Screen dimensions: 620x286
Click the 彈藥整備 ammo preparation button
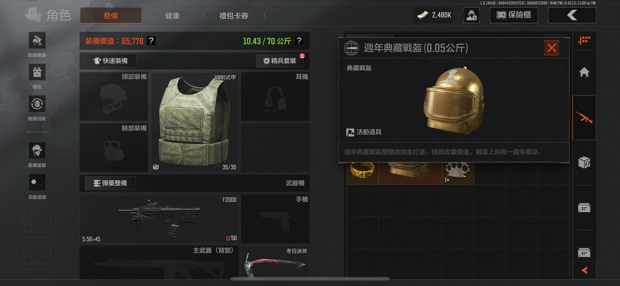pyautogui.click(x=111, y=183)
